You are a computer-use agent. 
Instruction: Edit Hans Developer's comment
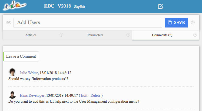coord(84,95)
